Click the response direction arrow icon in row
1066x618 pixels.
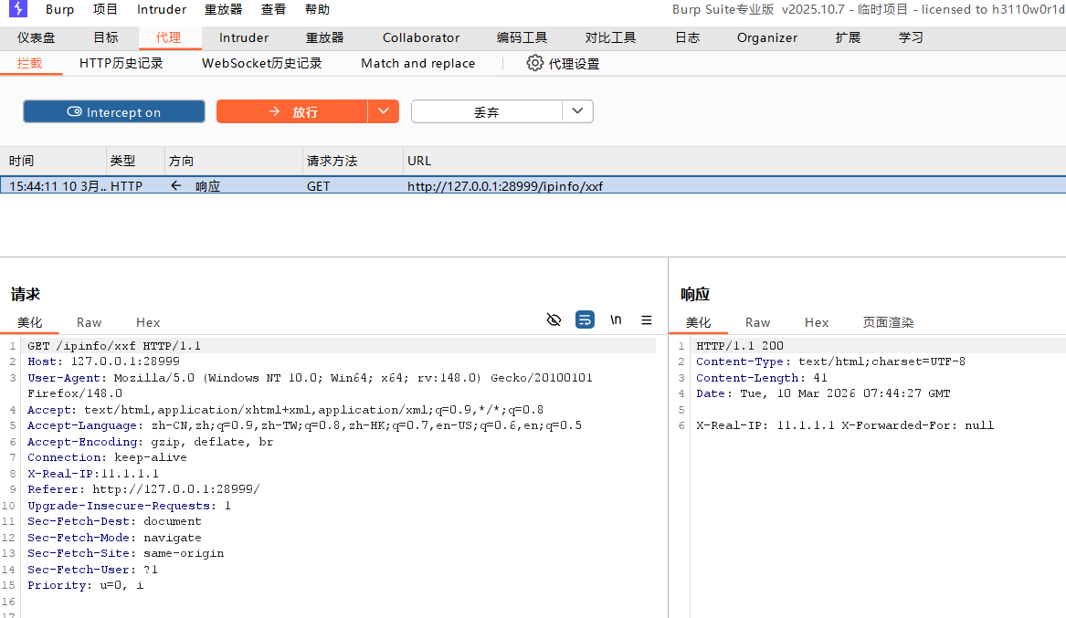(176, 185)
